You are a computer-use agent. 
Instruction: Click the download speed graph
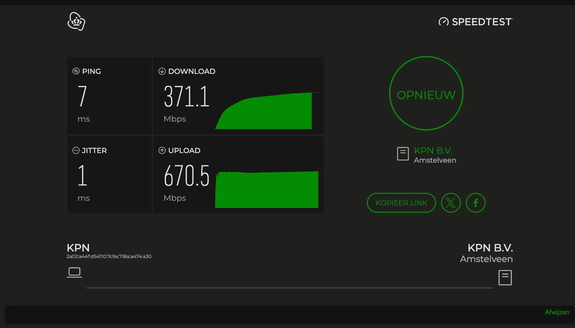(267, 111)
